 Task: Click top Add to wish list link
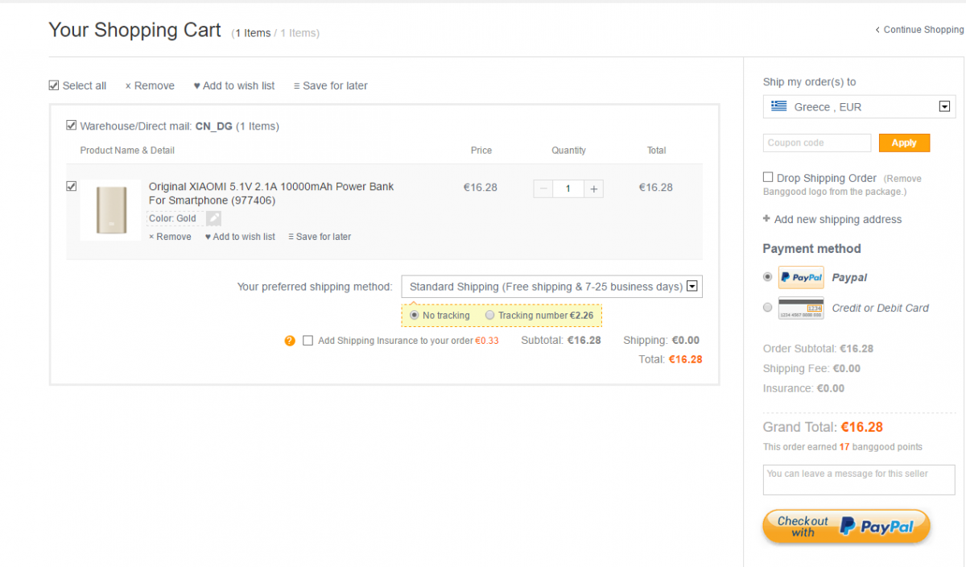(234, 85)
